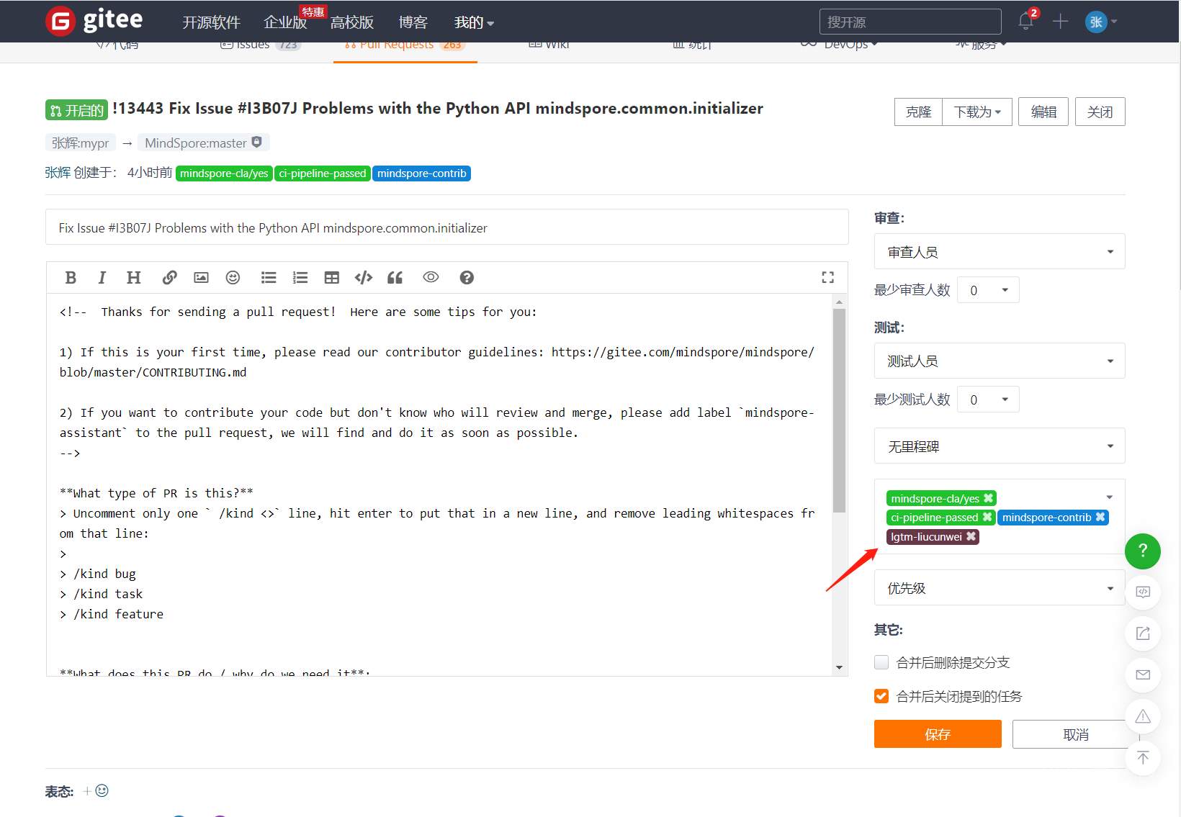Click the 克隆 button

pyautogui.click(x=918, y=112)
